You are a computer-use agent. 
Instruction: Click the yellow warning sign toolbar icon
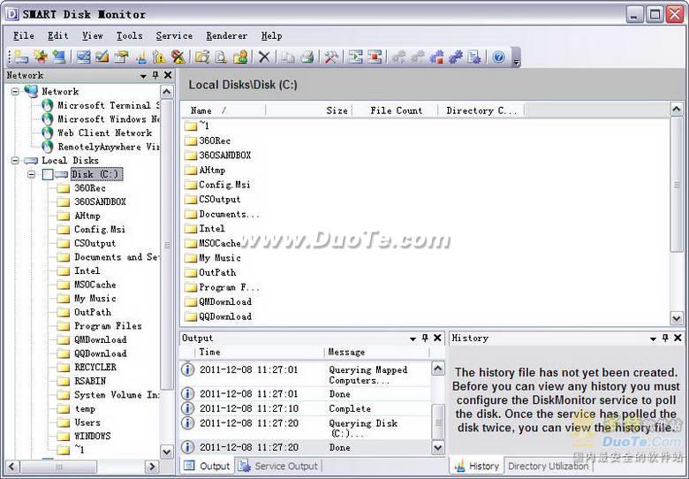point(159,57)
